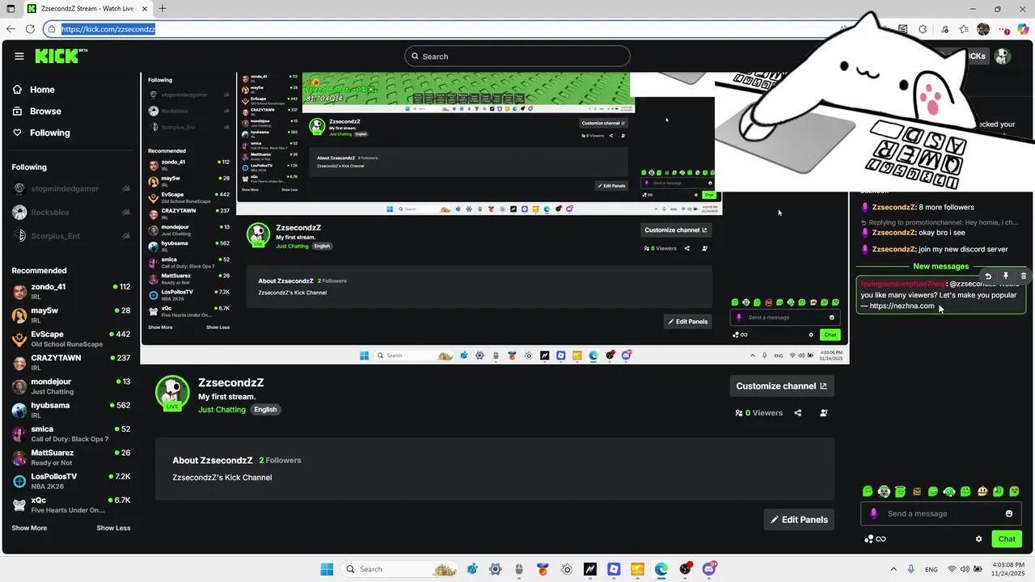Click the Customize channel button
This screenshot has height=582, width=1035.
pyautogui.click(x=782, y=386)
